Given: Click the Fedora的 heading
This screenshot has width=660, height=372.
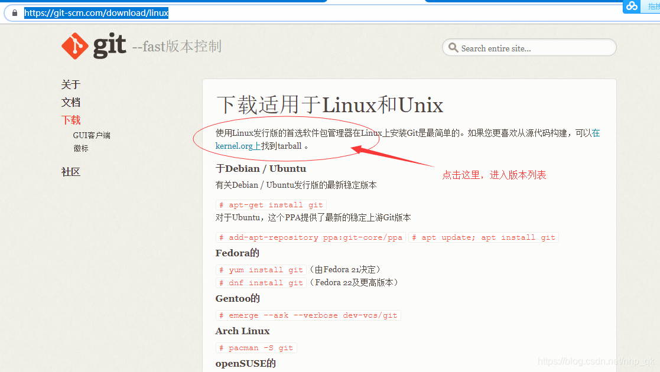Looking at the screenshot, I should (x=237, y=253).
